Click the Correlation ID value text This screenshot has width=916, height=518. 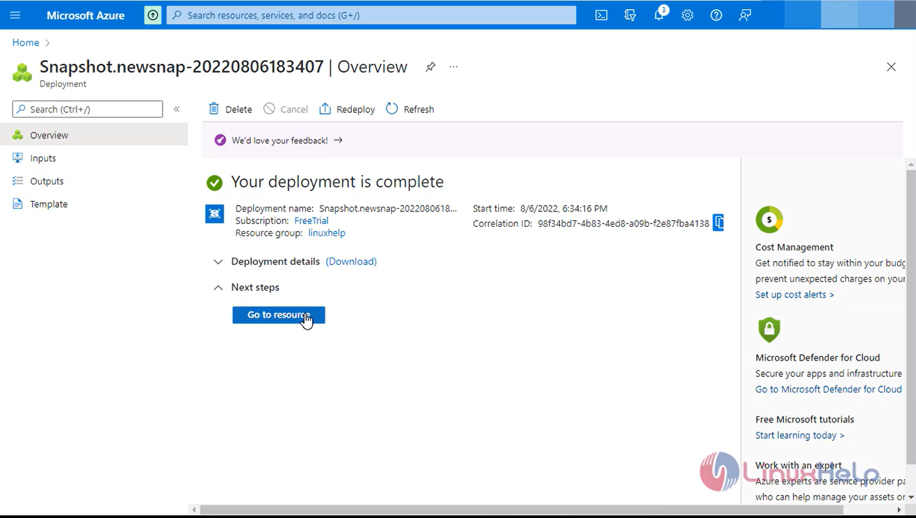point(623,223)
